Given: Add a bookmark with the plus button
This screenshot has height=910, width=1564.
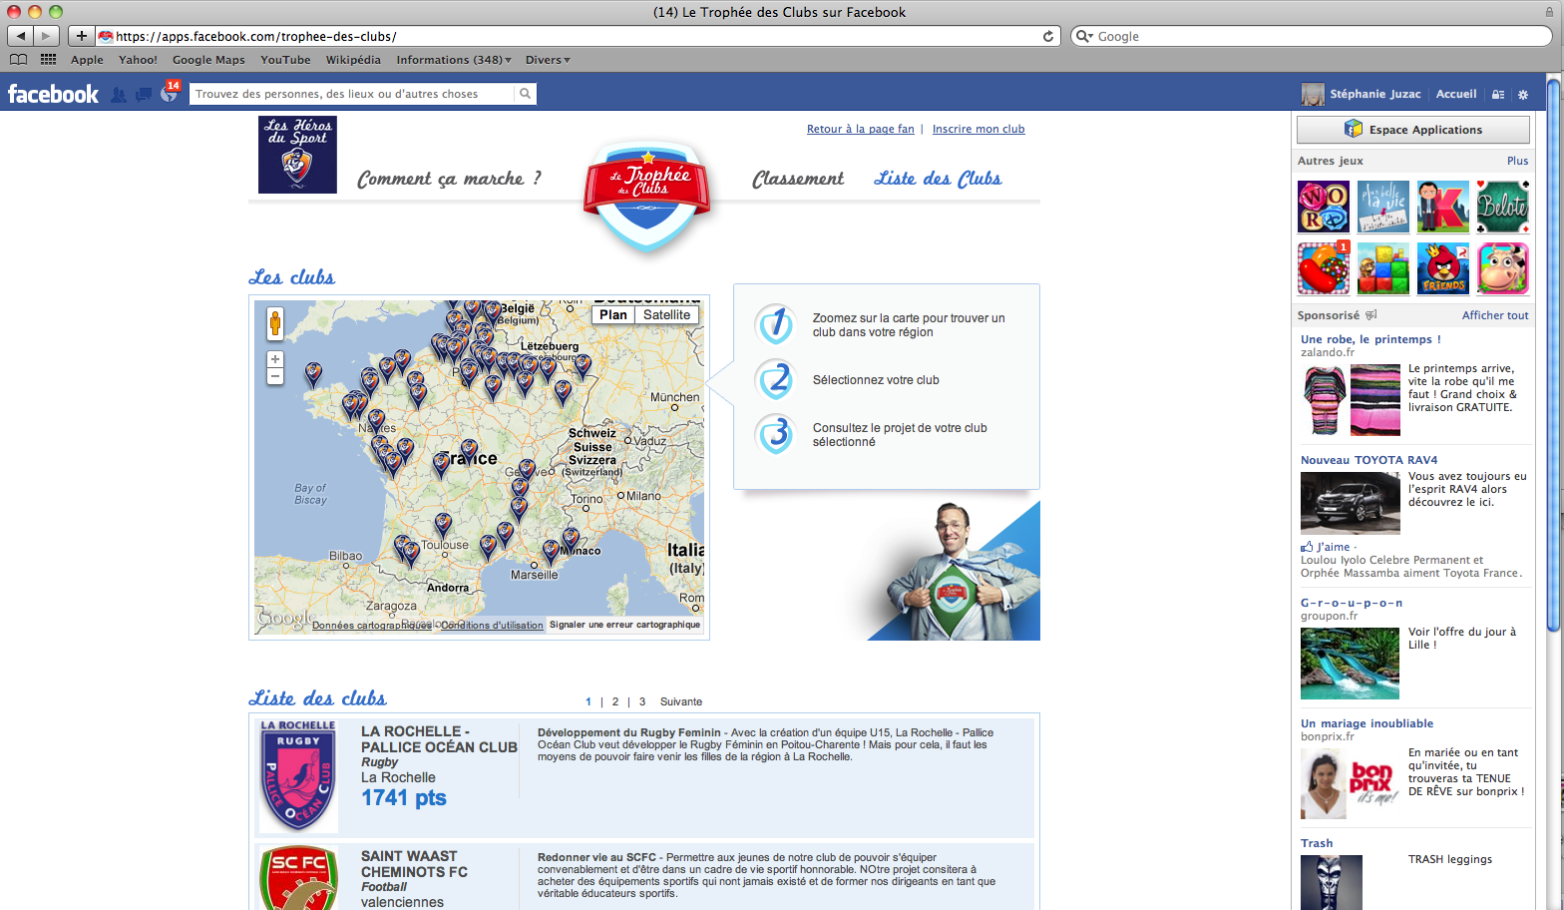Looking at the screenshot, I should tap(82, 36).
